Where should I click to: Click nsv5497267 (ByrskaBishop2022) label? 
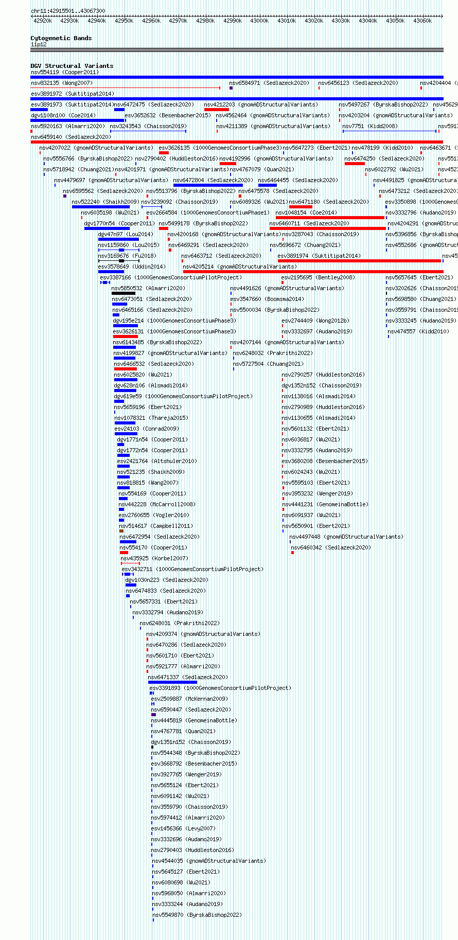(x=383, y=105)
